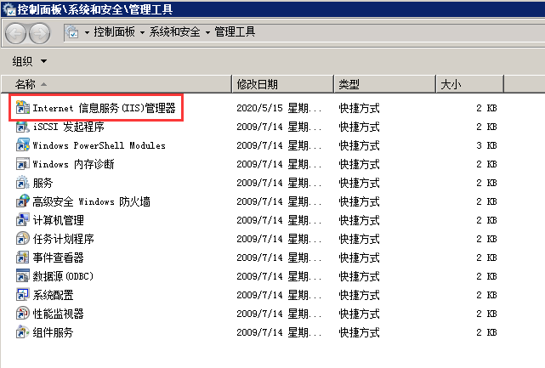Click the 2020/5/15 modified date cell

[x=279, y=108]
